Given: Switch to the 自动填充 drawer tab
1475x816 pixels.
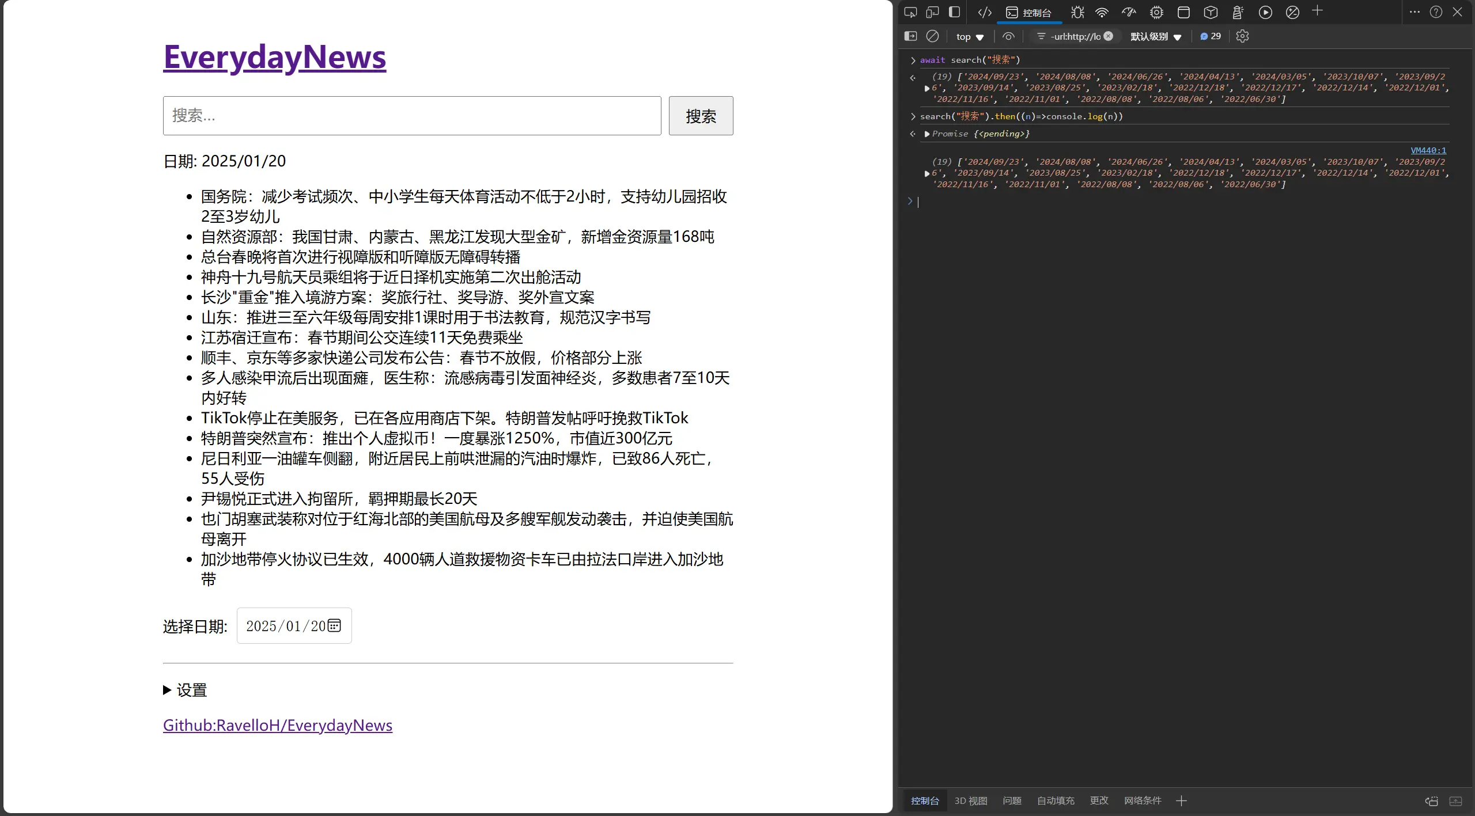Looking at the screenshot, I should [x=1056, y=800].
